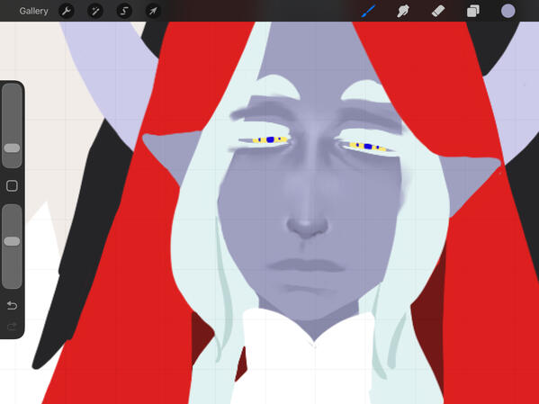Tap the blue pupil of left eye
Screen dimensions: 539x404
pos(271,139)
